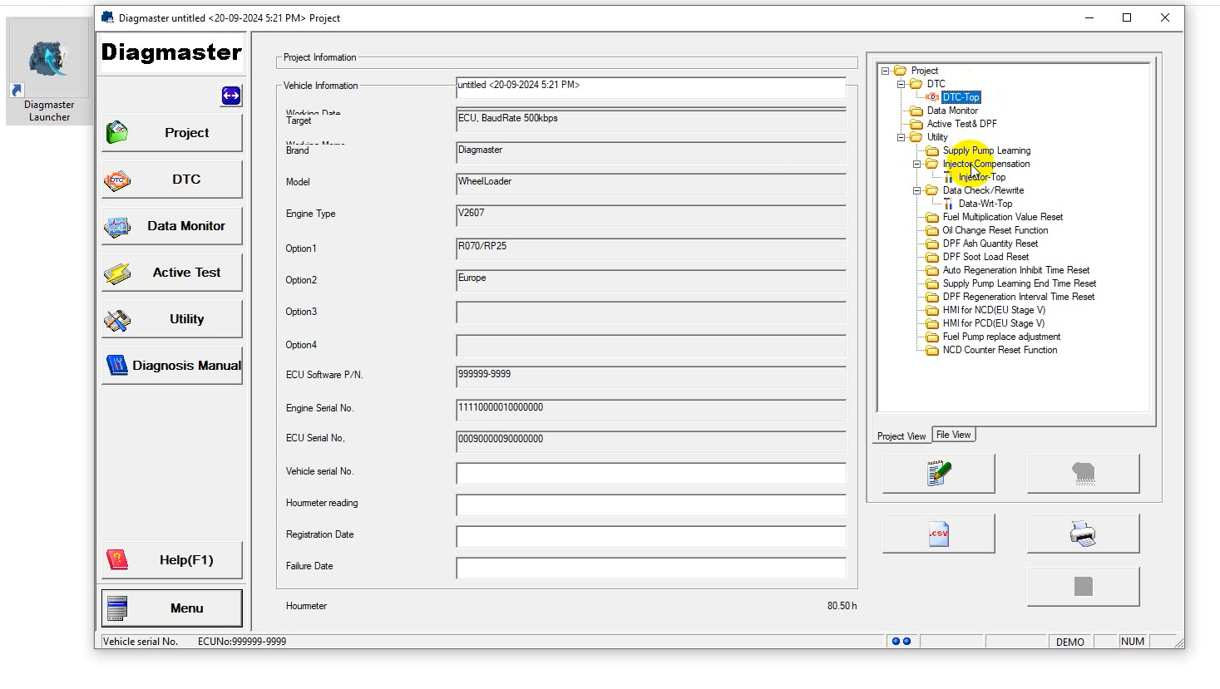Collapse the Project root tree node
The image size is (1220, 689).
tap(885, 71)
